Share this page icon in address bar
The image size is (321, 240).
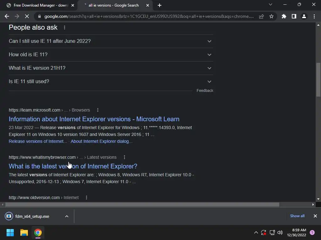(261, 16)
